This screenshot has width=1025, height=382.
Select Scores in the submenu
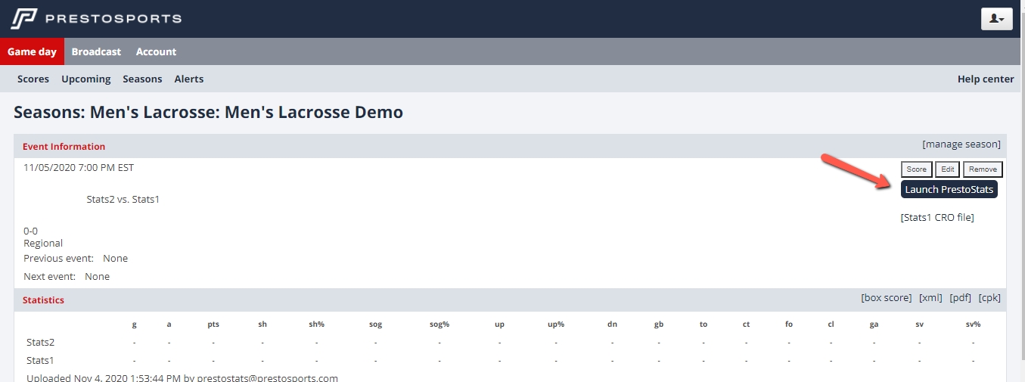[33, 79]
